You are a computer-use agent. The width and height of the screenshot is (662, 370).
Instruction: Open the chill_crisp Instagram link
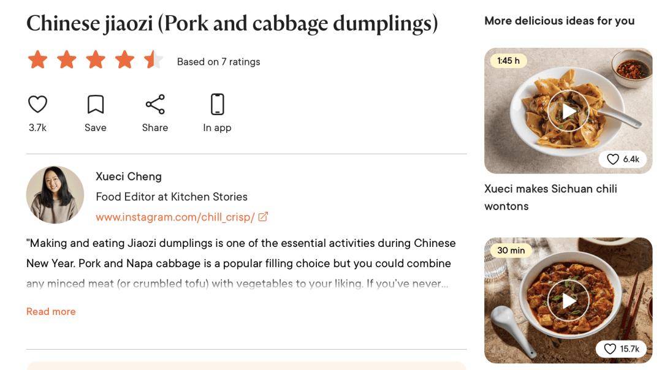[175, 217]
